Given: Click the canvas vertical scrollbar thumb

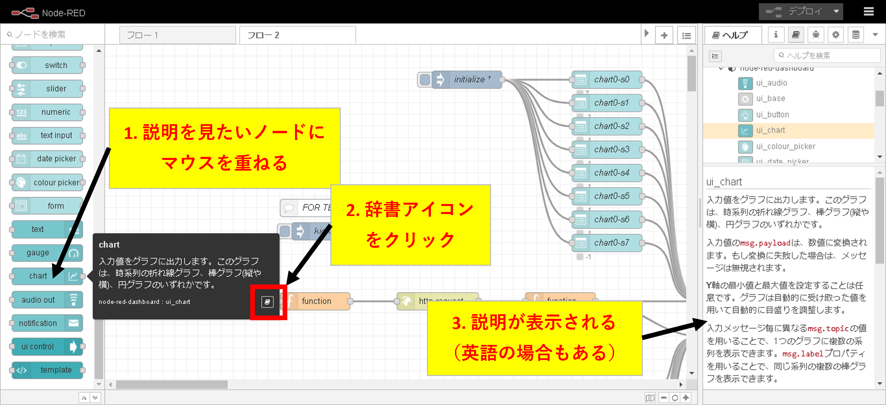Looking at the screenshot, I should coord(692,73).
